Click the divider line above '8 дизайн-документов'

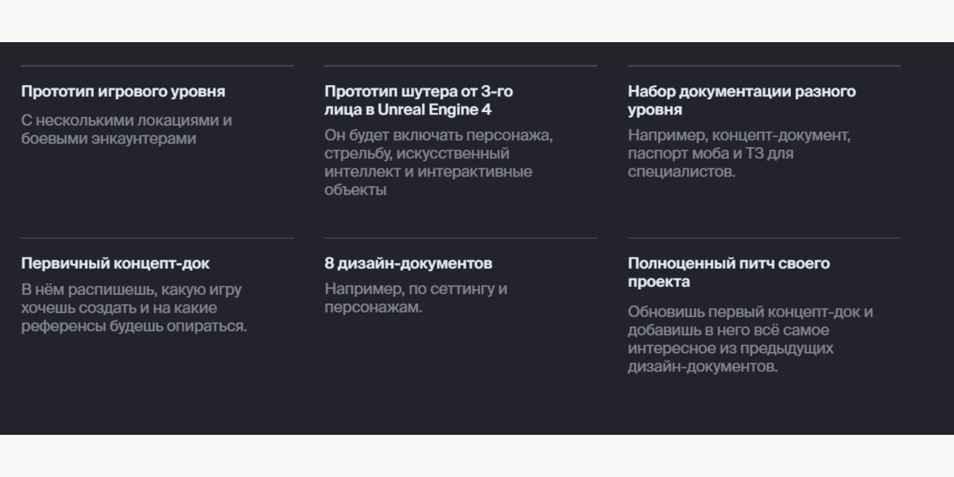click(x=460, y=238)
